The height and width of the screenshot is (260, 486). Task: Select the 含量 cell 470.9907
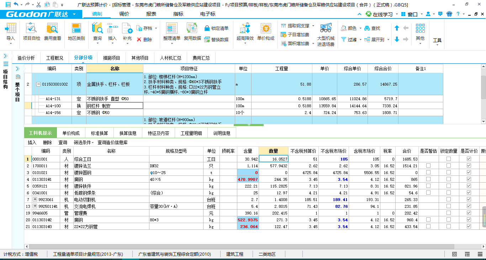point(248,179)
